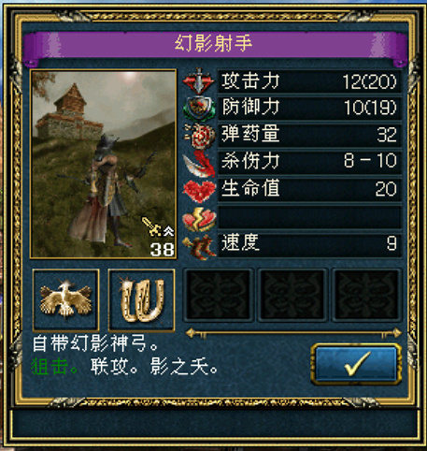
Task: Click the middle empty ability slot
Action: tap(292, 295)
